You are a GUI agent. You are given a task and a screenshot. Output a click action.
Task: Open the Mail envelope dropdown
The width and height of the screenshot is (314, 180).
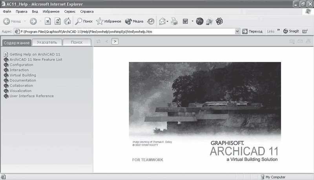(164, 21)
